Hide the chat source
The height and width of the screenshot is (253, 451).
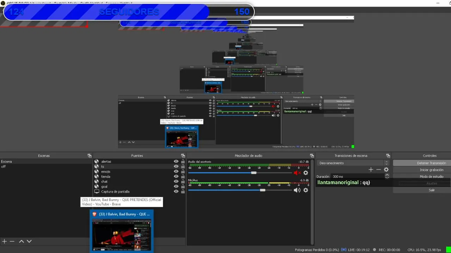(176, 182)
